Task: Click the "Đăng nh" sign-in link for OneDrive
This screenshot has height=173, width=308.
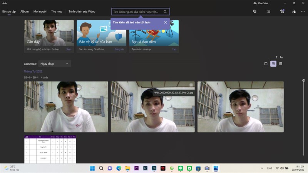Action: (x=119, y=50)
